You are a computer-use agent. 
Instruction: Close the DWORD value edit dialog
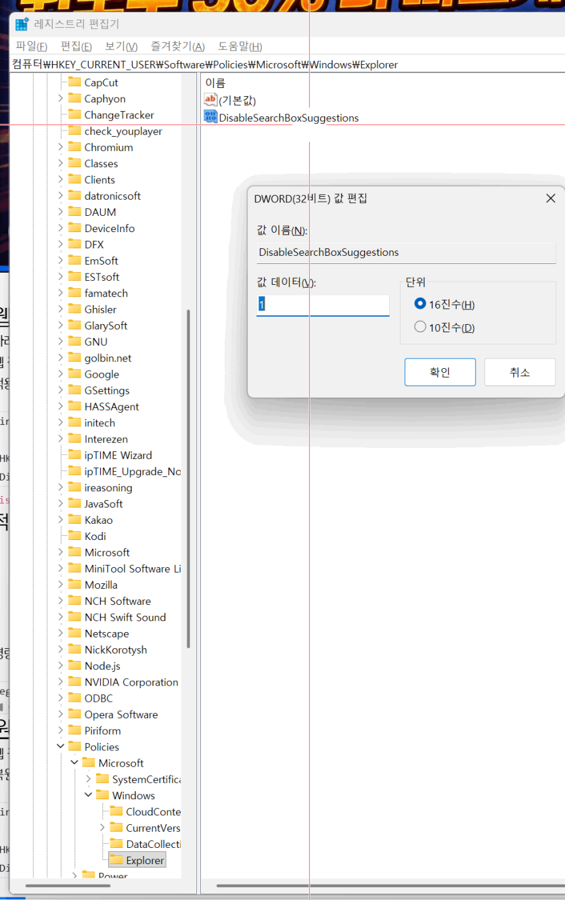(x=550, y=198)
